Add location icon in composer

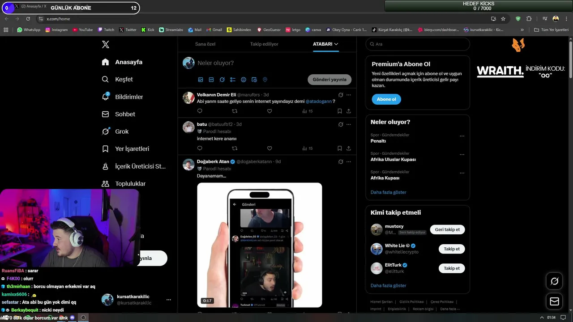click(x=265, y=80)
